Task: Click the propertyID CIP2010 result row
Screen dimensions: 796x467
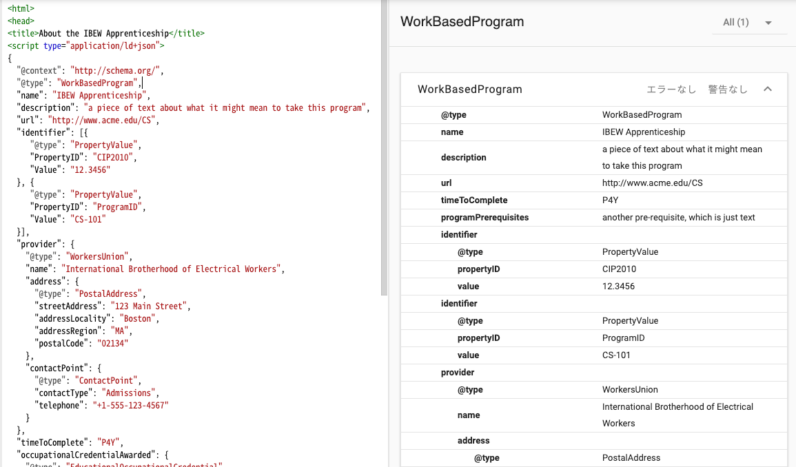Action: click(594, 269)
